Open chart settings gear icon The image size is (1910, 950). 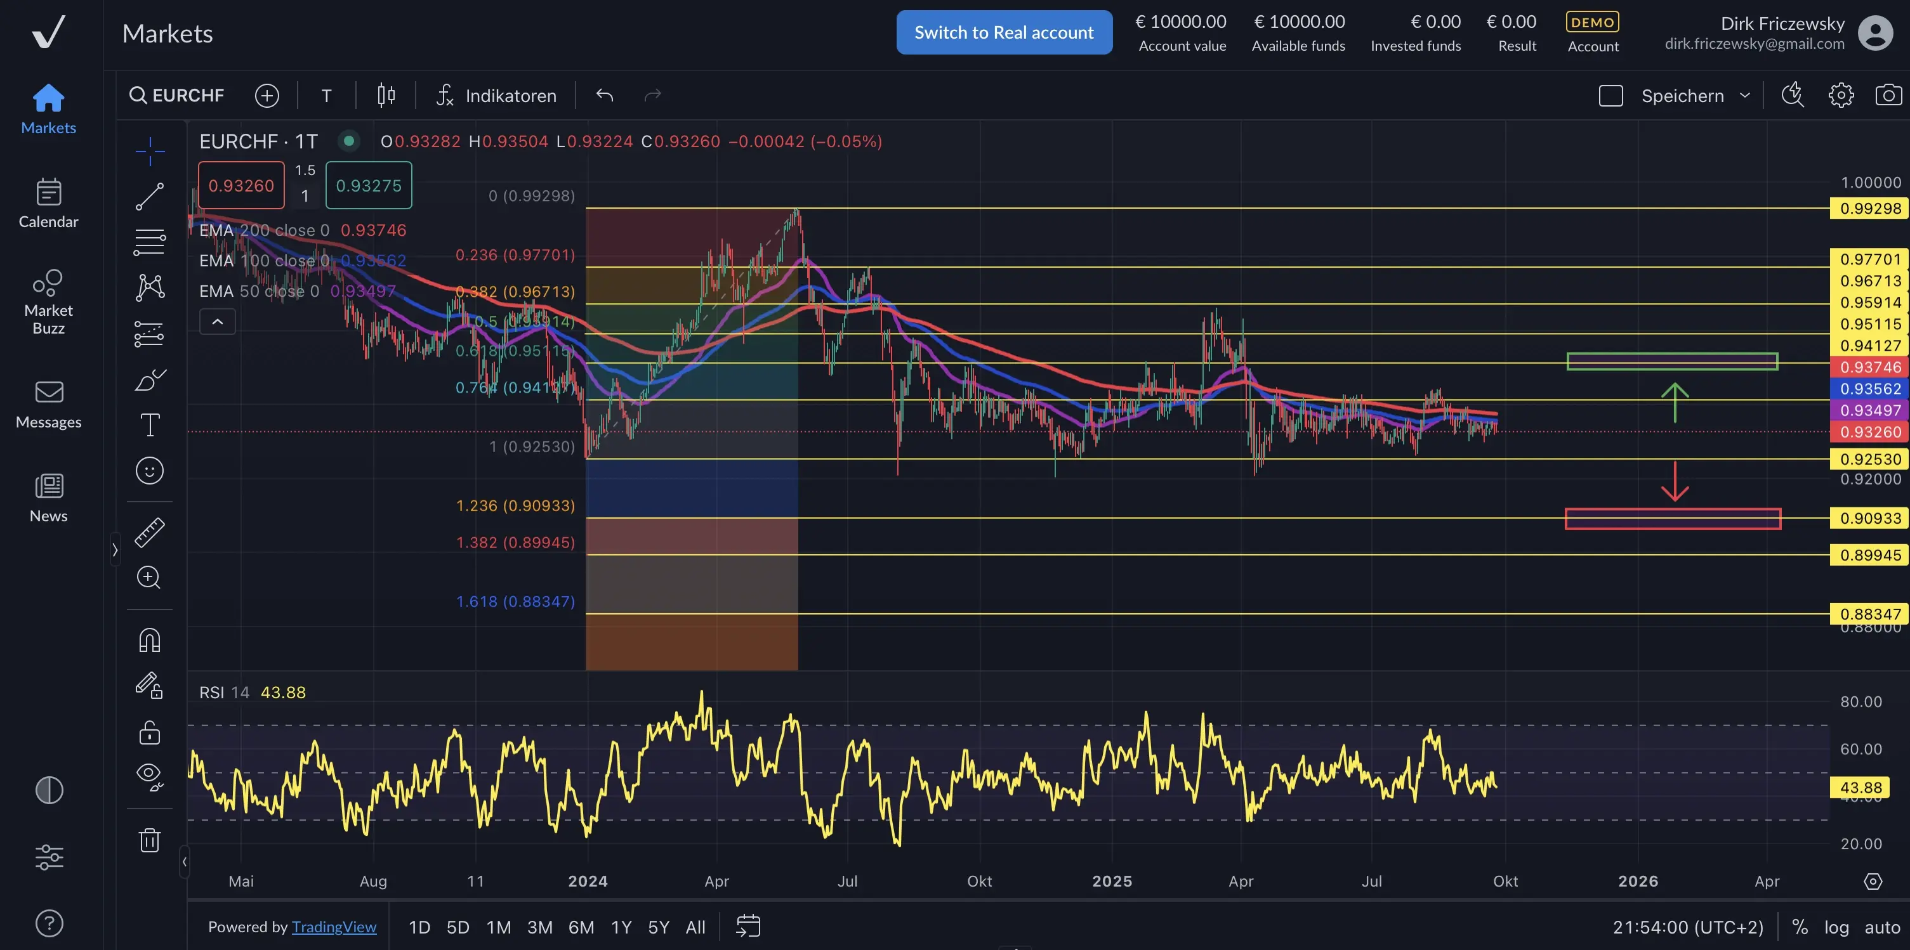1840,96
